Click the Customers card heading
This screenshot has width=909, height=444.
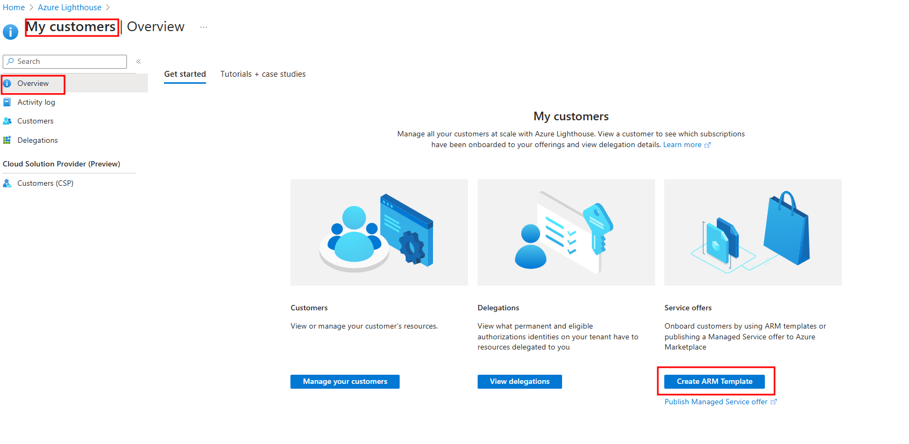(x=309, y=308)
